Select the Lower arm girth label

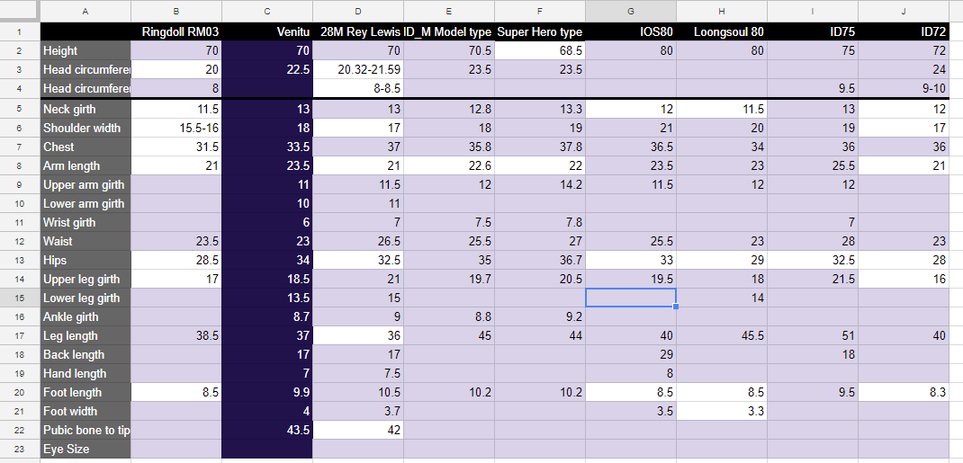click(85, 203)
